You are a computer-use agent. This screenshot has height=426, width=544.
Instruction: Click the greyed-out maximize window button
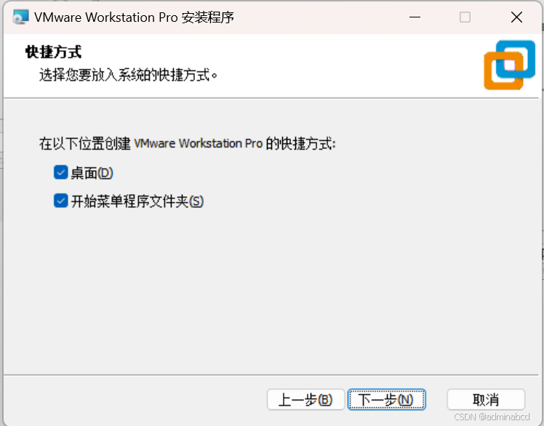pyautogui.click(x=465, y=17)
